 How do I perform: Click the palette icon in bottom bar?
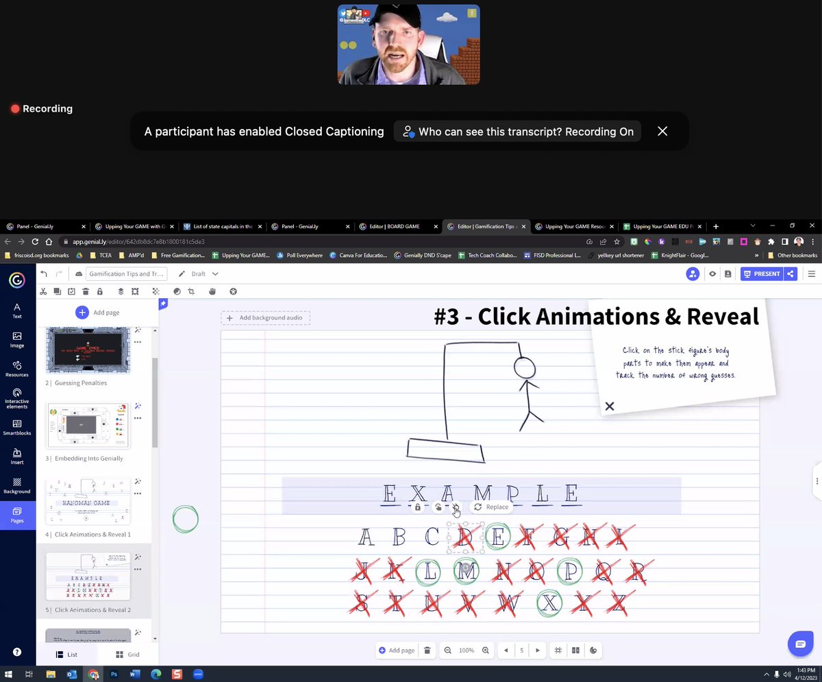[x=593, y=650]
